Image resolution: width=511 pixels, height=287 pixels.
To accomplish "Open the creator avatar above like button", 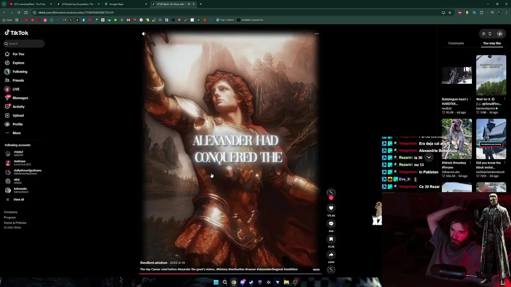I will [x=331, y=193].
